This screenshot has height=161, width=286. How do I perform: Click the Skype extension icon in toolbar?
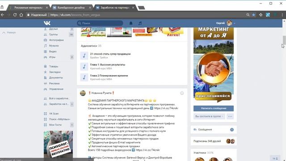pyautogui.click(x=268, y=15)
